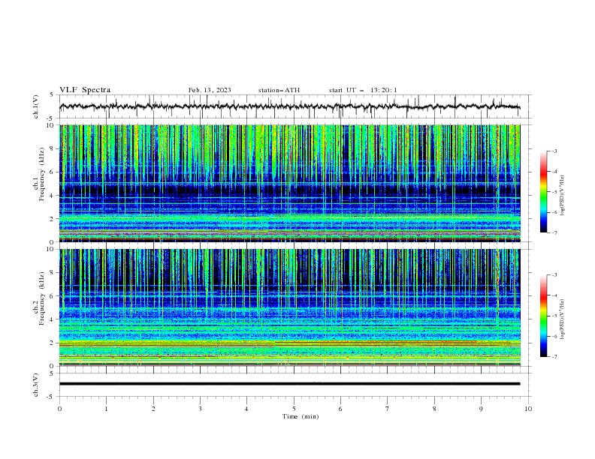Click the "7" tick on the time axis
595x459 pixels.
tap(388, 409)
